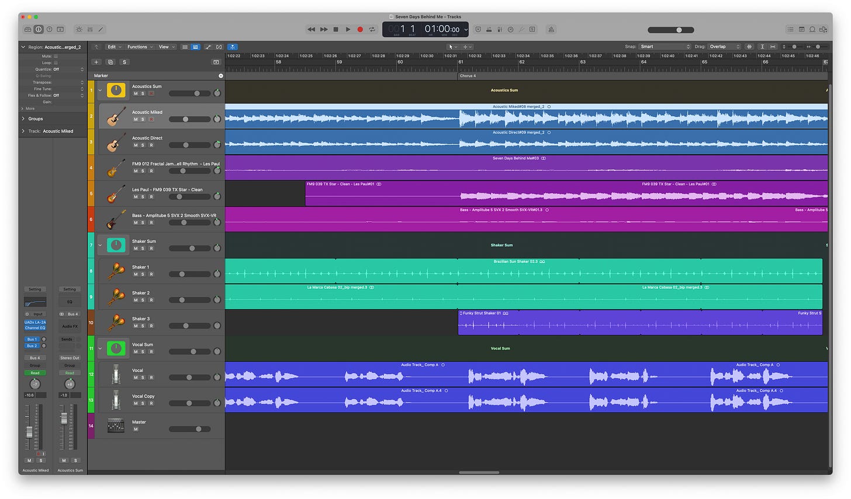Show Smart Controls
851x499 pixels.
click(x=79, y=29)
